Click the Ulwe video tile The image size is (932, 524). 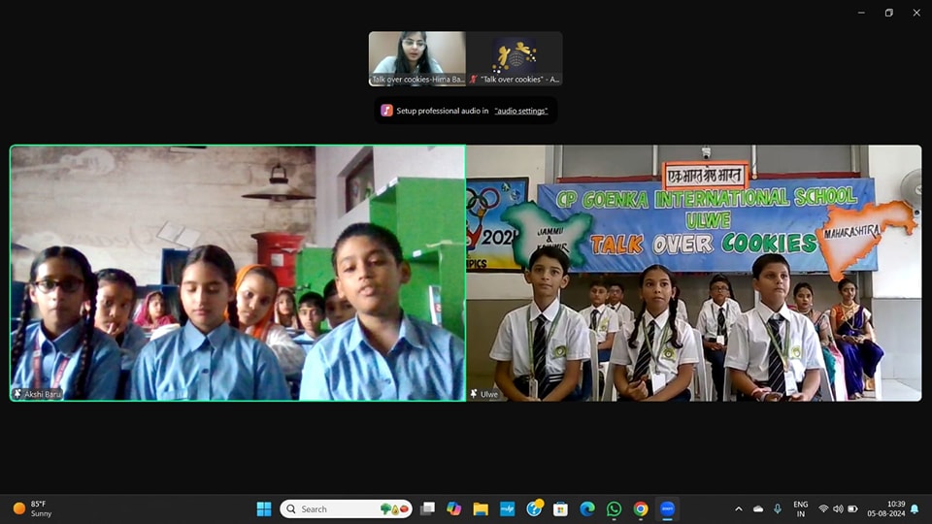pyautogui.click(x=694, y=274)
